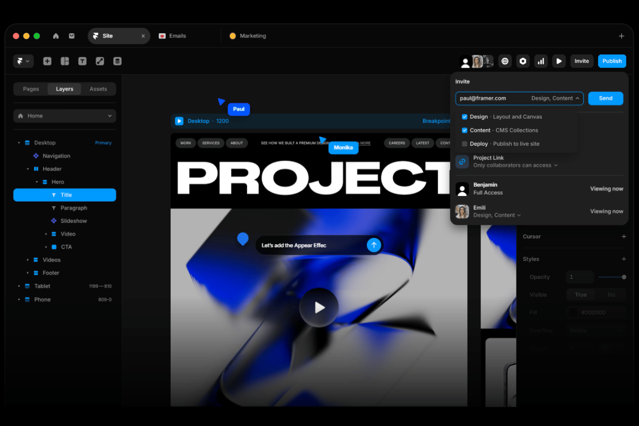Click the Preview play icon in toolbar
The image size is (639, 426).
(x=559, y=61)
